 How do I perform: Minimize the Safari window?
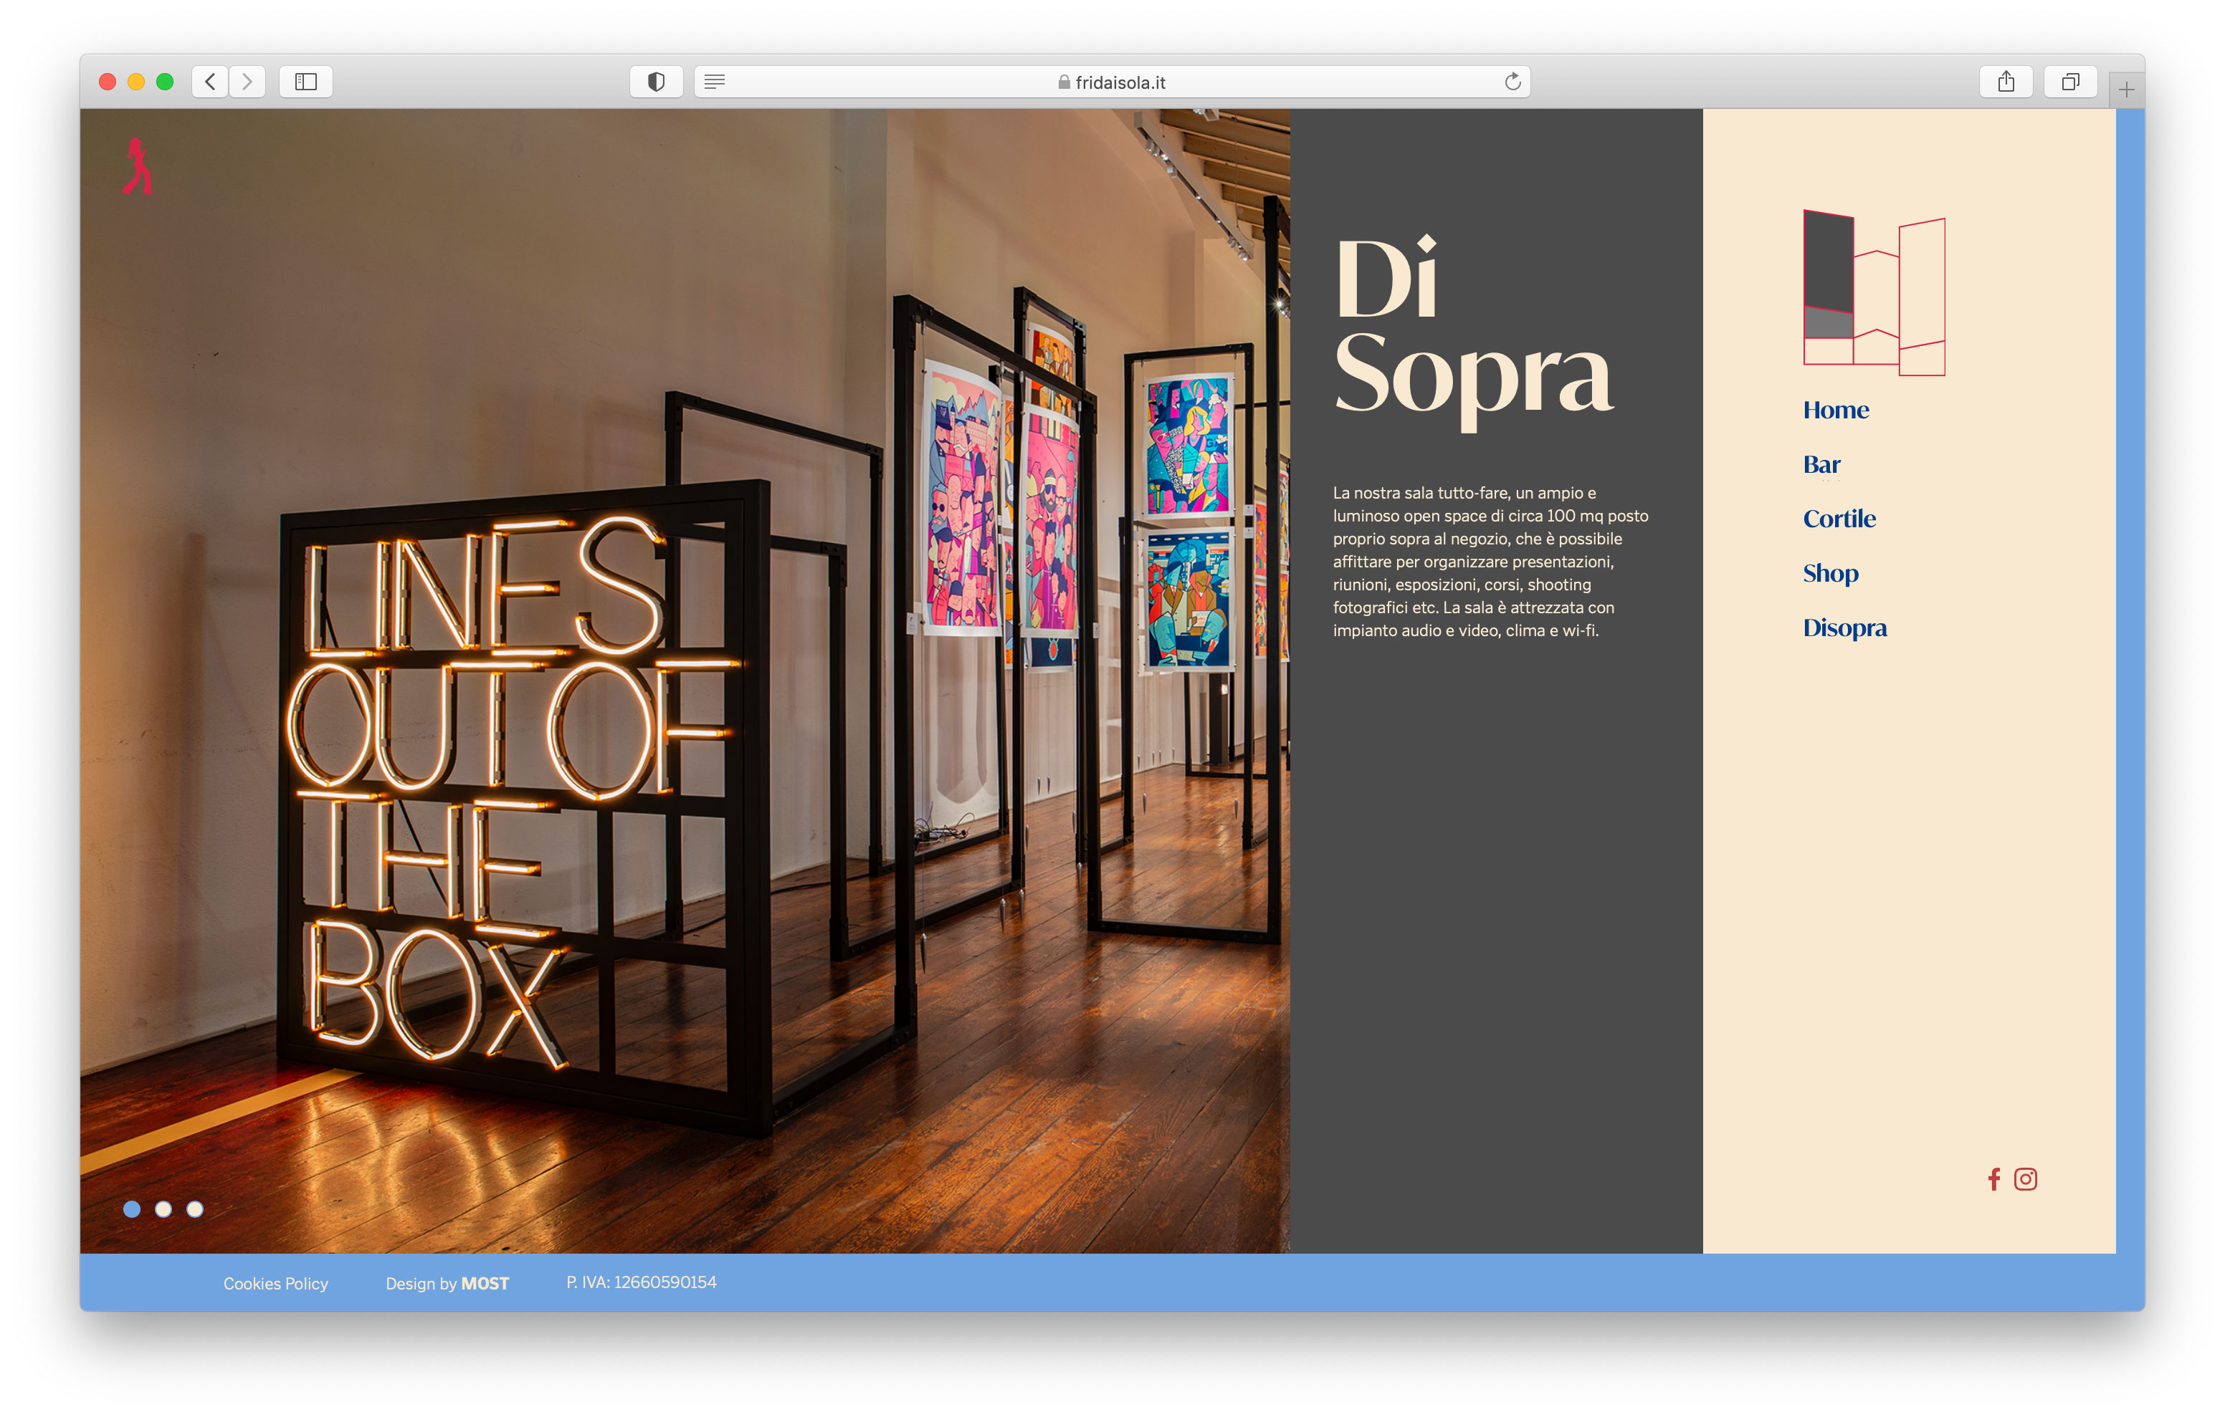coord(135,82)
